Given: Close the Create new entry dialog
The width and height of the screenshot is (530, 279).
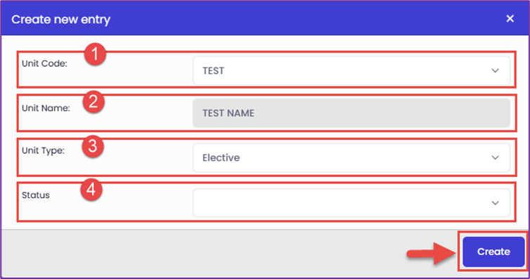Looking at the screenshot, I should click(510, 18).
